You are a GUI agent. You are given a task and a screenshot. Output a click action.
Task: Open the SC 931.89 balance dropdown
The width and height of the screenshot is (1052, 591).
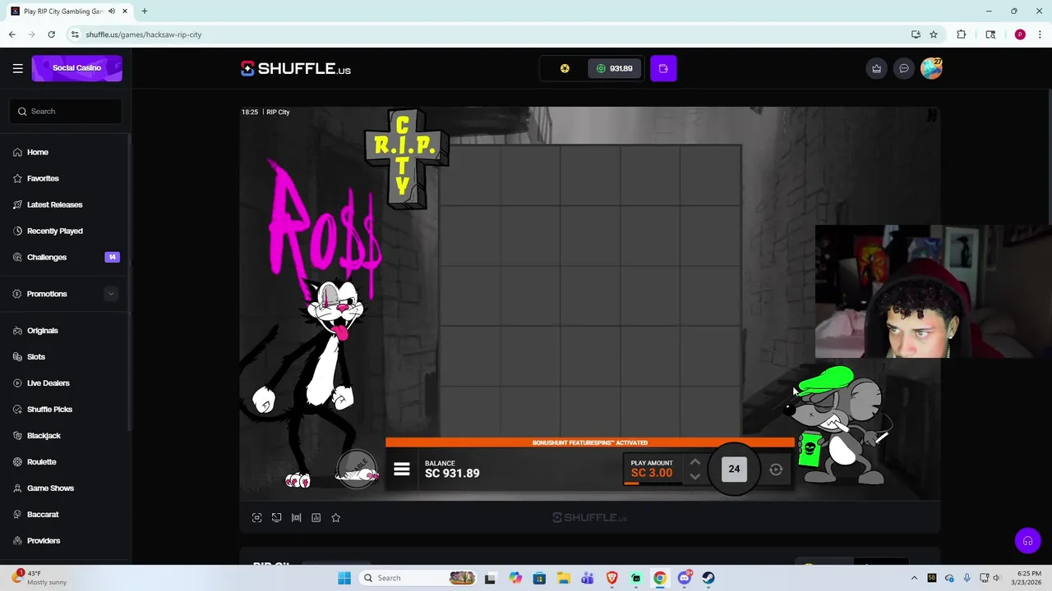[x=614, y=68]
